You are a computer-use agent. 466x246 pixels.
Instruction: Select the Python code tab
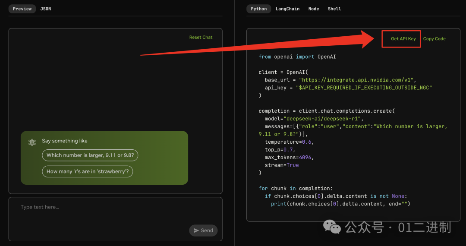coord(258,9)
